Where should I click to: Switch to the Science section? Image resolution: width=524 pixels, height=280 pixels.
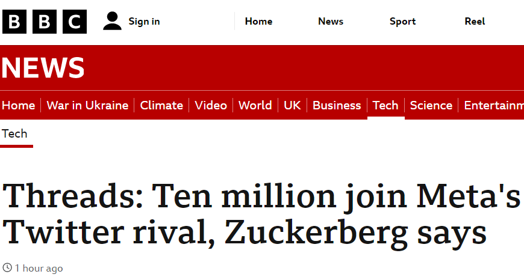(431, 106)
